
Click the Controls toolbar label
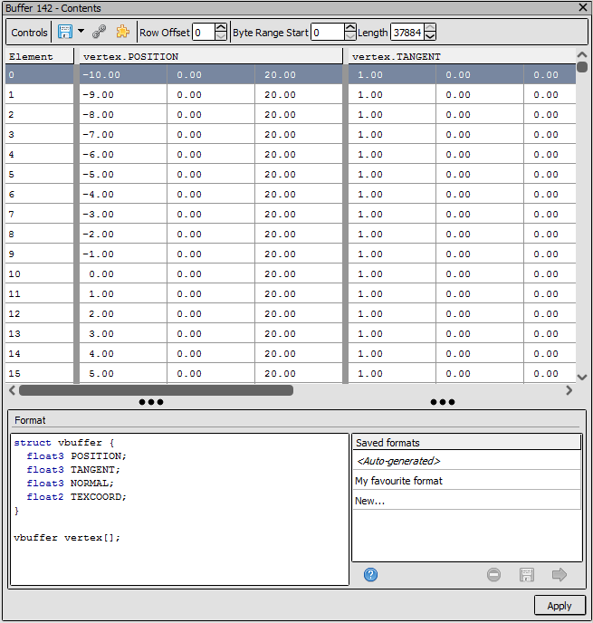29,33
